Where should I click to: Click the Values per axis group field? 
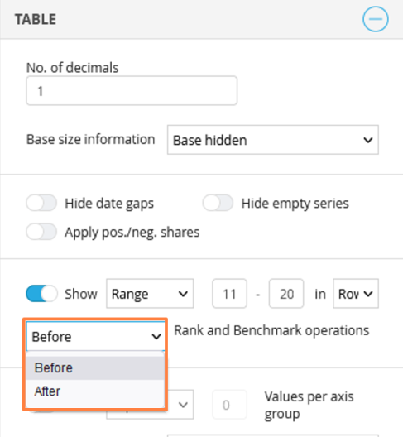coord(230,405)
